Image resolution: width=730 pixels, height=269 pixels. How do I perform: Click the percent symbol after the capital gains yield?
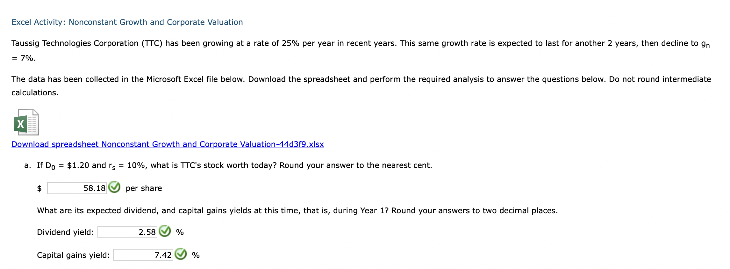(x=195, y=255)
